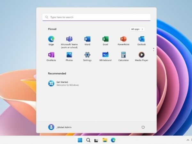The width and height of the screenshot is (192, 144).
Task: Launch Excel from pinned apps
Action: pyautogui.click(x=105, y=41)
